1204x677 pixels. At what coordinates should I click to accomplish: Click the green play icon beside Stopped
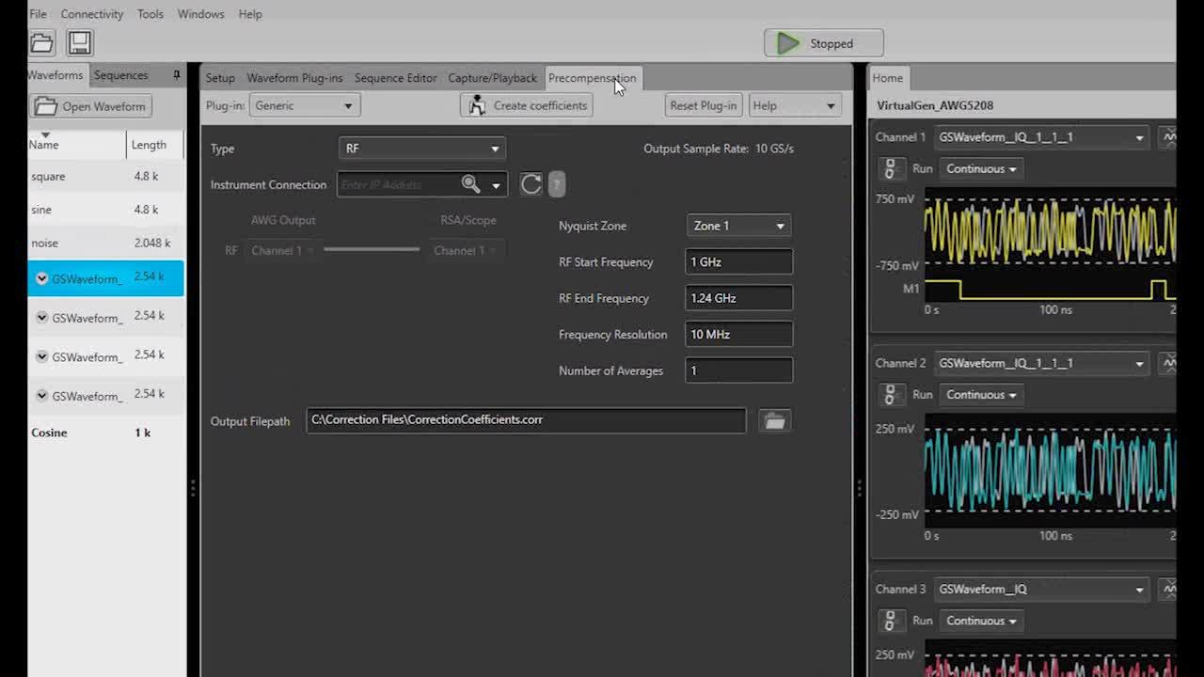pos(788,43)
